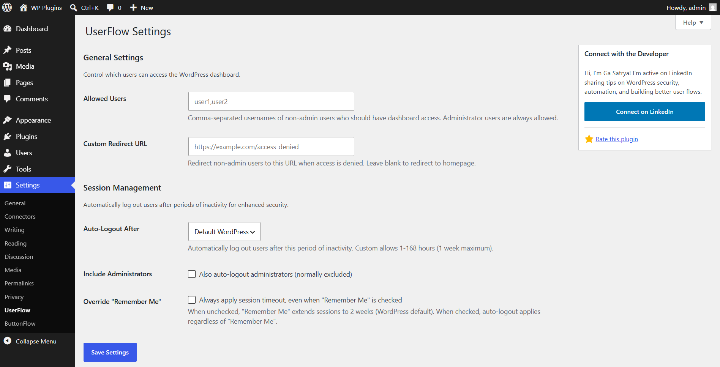Open the Permalinks settings submenu item
This screenshot has width=720, height=367.
pyautogui.click(x=19, y=284)
